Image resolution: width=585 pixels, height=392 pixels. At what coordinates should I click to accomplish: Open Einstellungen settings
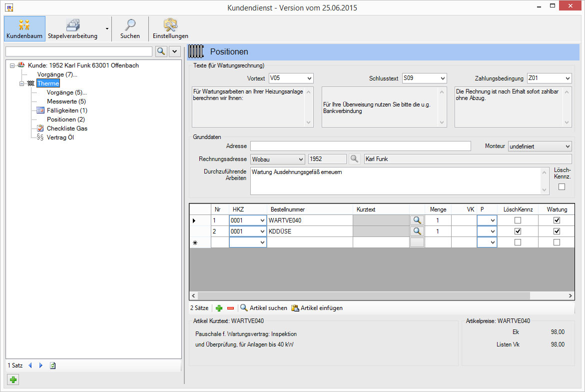pyautogui.click(x=170, y=29)
